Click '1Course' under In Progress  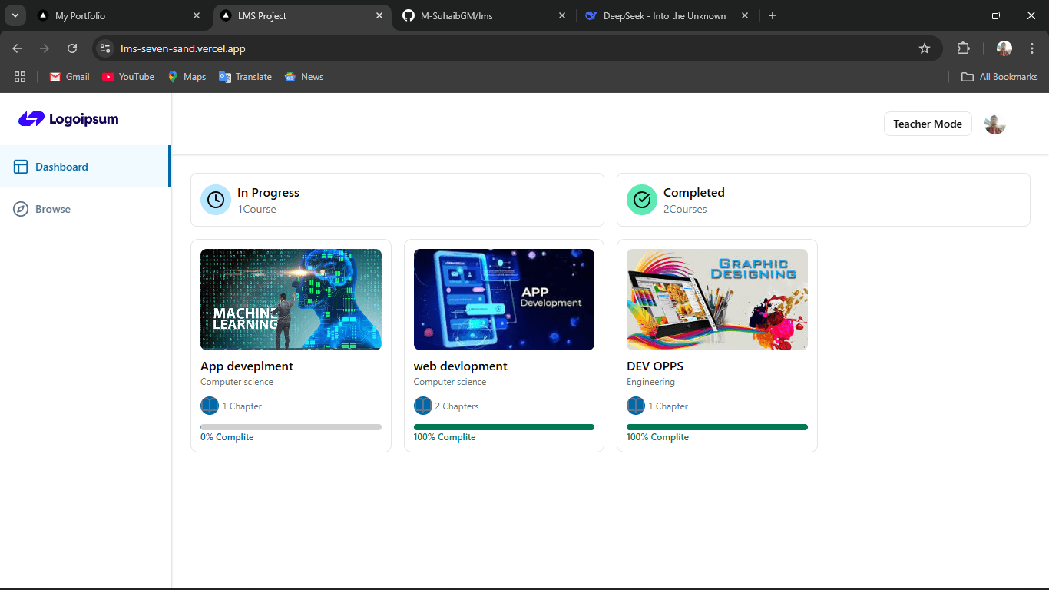(256, 209)
